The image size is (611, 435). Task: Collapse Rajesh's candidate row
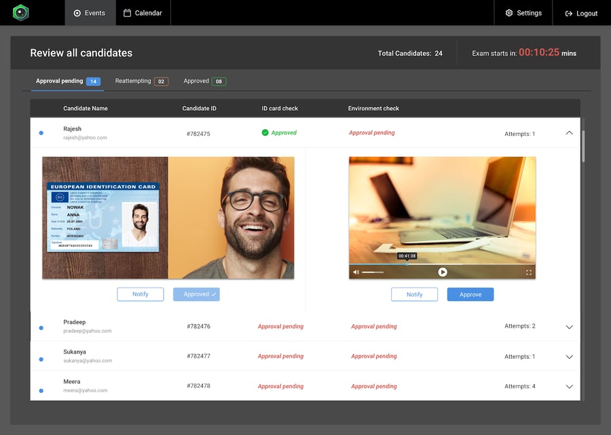click(569, 133)
